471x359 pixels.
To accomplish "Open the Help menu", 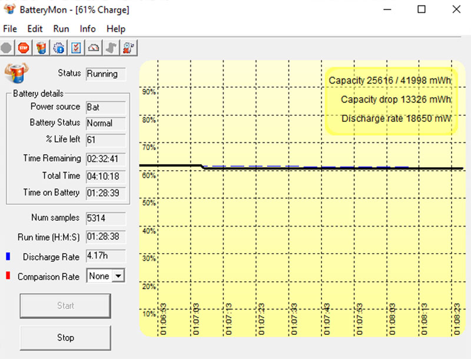I will (115, 28).
